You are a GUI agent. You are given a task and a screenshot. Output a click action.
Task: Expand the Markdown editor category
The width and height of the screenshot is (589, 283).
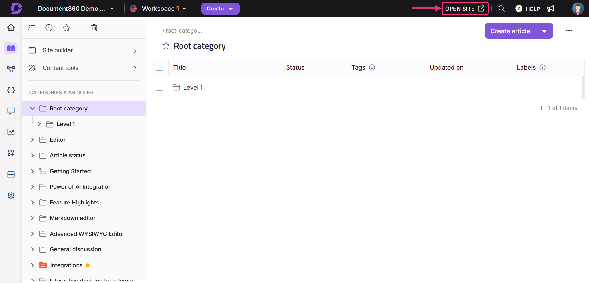[32, 218]
